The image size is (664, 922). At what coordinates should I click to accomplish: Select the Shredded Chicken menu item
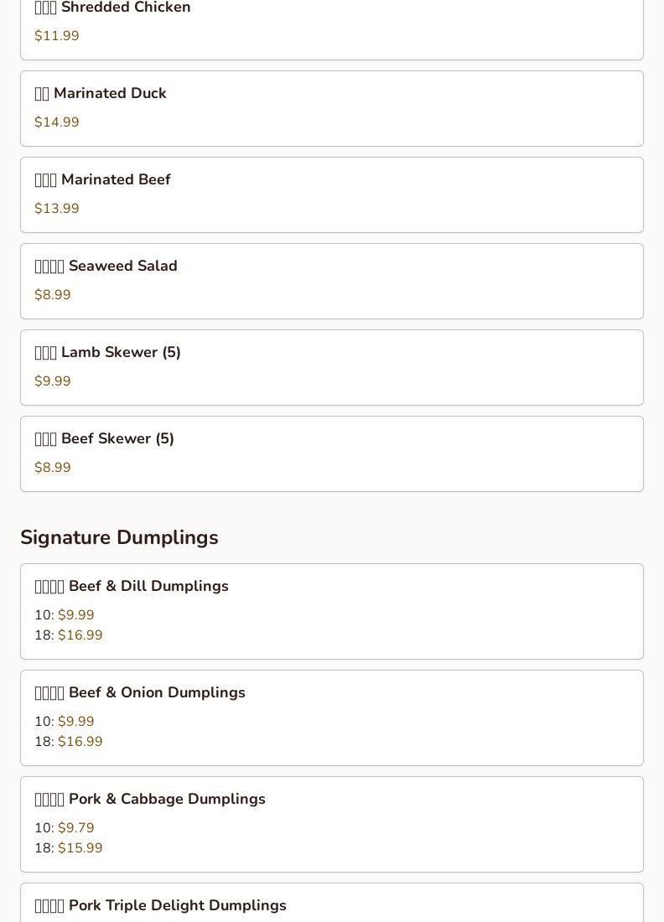tap(332, 29)
